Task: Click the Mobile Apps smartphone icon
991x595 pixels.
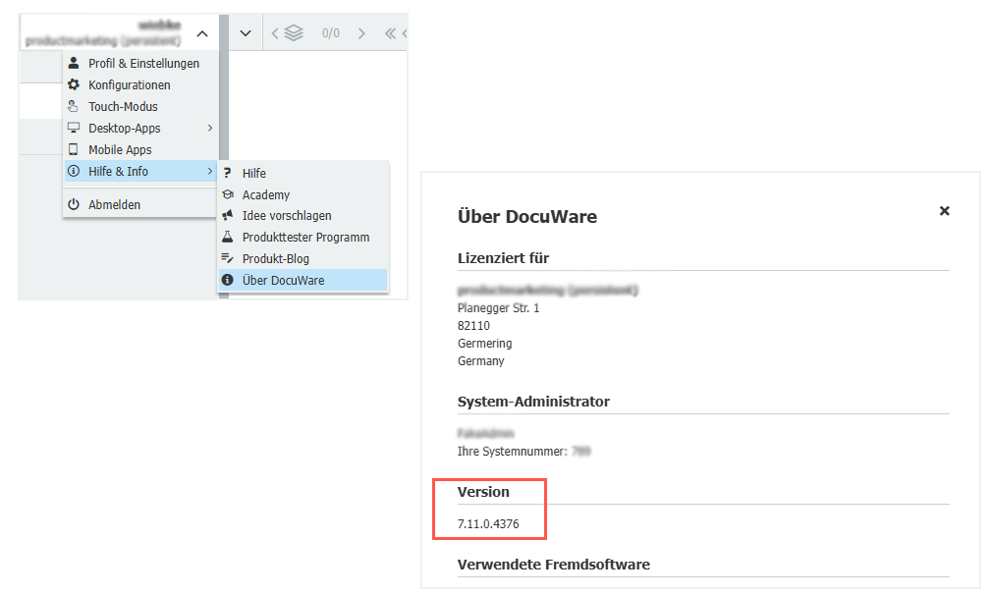Action: [73, 148]
